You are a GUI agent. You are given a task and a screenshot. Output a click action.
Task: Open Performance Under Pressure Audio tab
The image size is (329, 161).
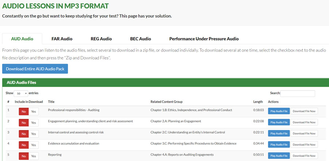[204, 39]
